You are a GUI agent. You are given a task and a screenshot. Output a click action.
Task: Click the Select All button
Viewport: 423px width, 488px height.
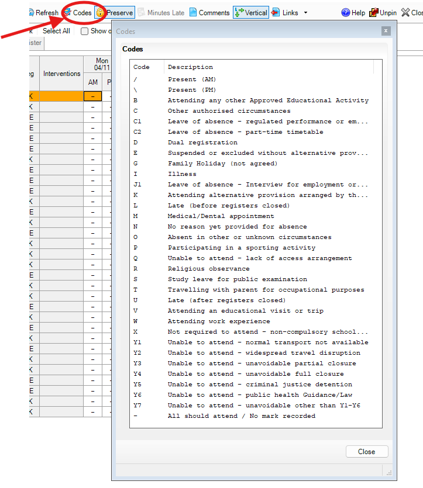click(x=56, y=31)
